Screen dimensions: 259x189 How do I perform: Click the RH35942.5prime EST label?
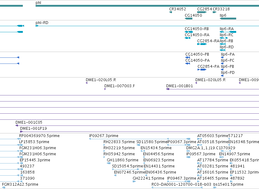tap(119, 154)
